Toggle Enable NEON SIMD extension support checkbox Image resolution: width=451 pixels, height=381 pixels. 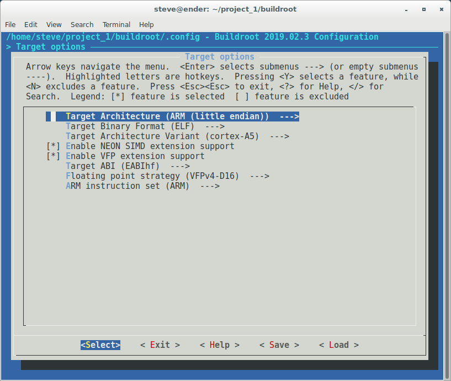point(54,146)
